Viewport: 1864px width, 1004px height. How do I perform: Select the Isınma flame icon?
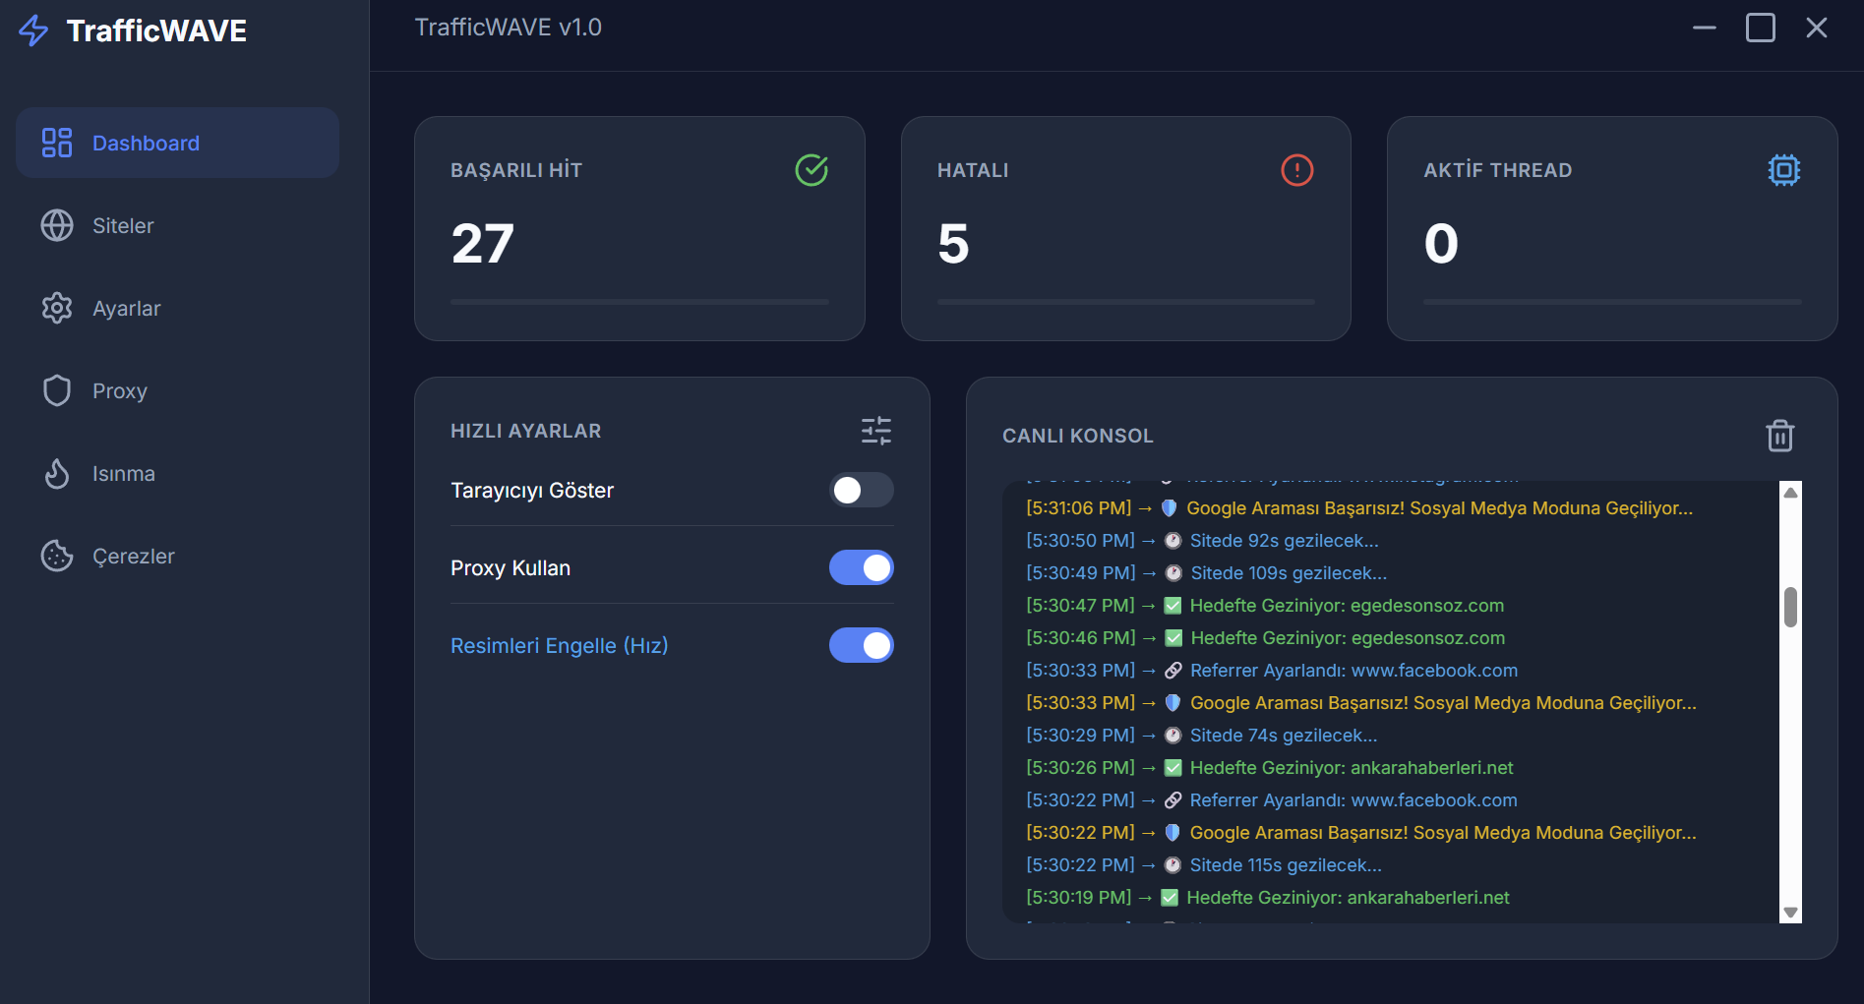[57, 473]
